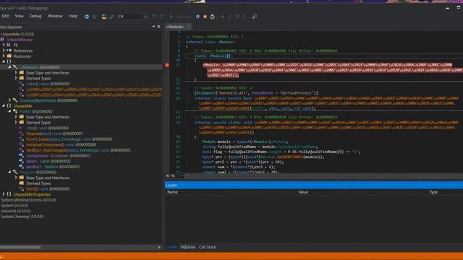Expand the Resources folder node
Screen dimensions: 463x260
coord(4,56)
